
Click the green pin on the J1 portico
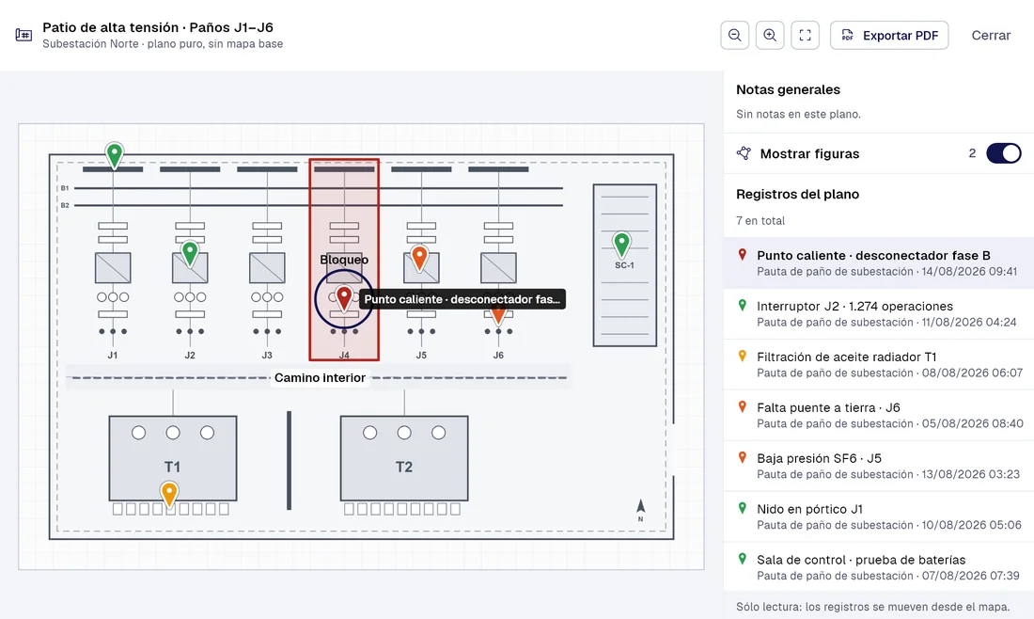point(114,156)
